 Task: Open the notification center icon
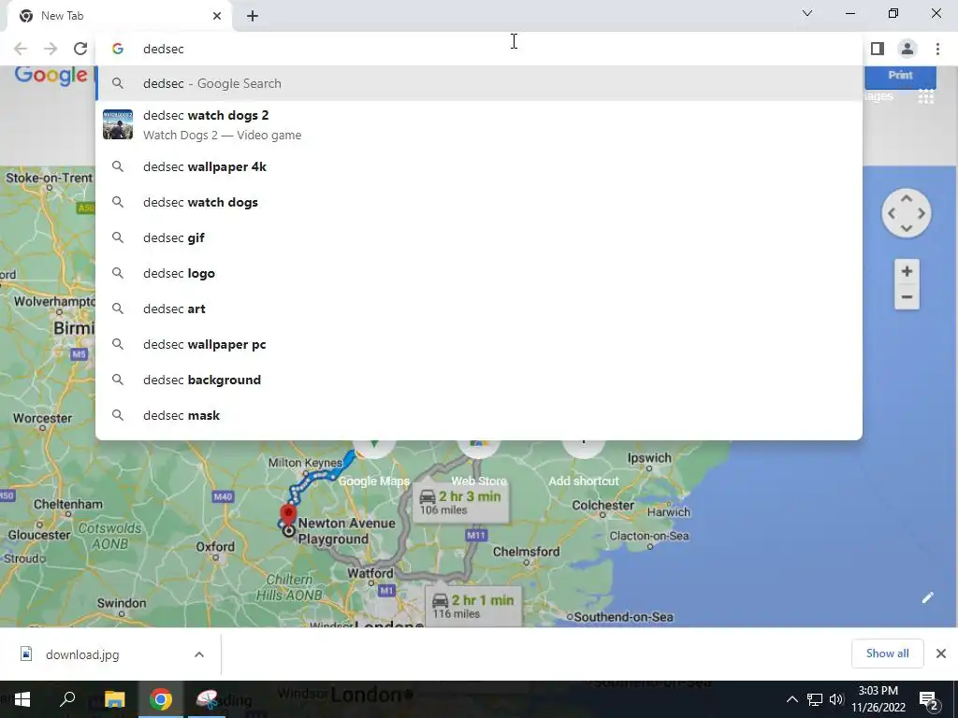[929, 699]
